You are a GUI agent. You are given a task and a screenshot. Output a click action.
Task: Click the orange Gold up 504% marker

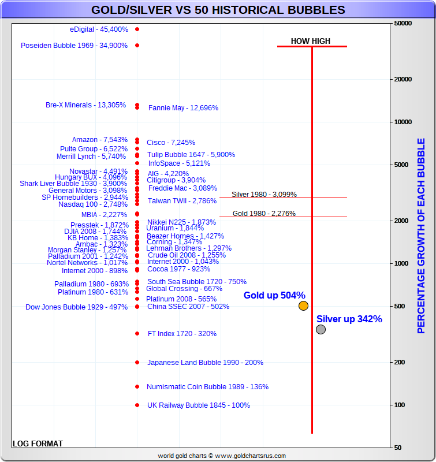(303, 306)
